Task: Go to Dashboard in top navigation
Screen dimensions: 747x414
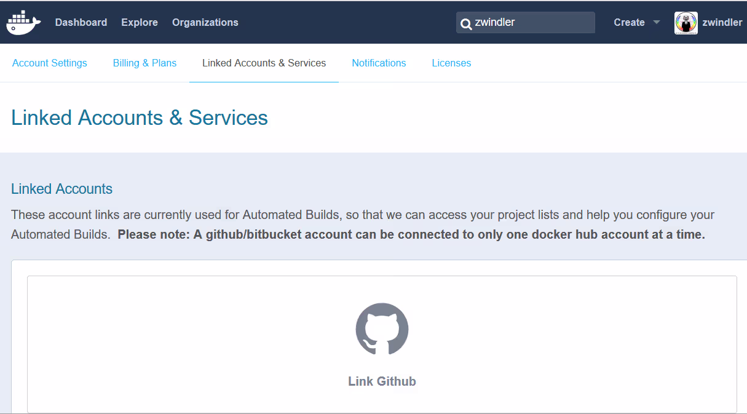Action: [81, 22]
